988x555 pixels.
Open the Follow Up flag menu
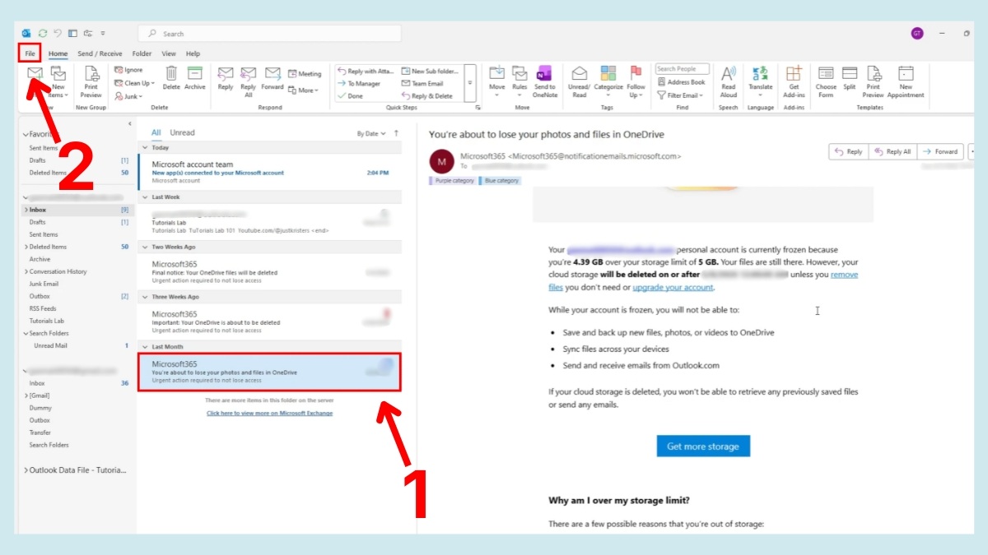[636, 81]
